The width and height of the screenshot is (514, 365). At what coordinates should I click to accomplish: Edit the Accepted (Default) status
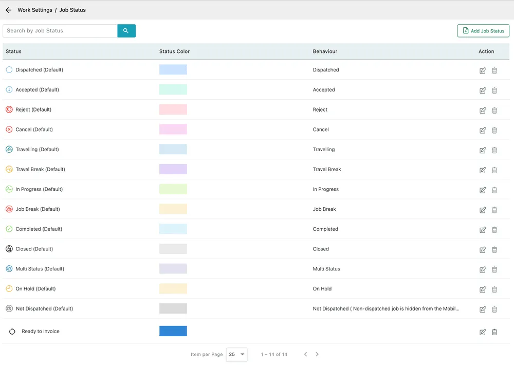coord(483,90)
